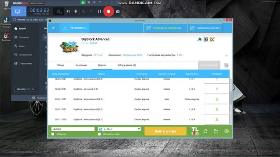Screen dimensions: 280x157
Task: Pause the Bandicam recording
Action: click(99, 11)
